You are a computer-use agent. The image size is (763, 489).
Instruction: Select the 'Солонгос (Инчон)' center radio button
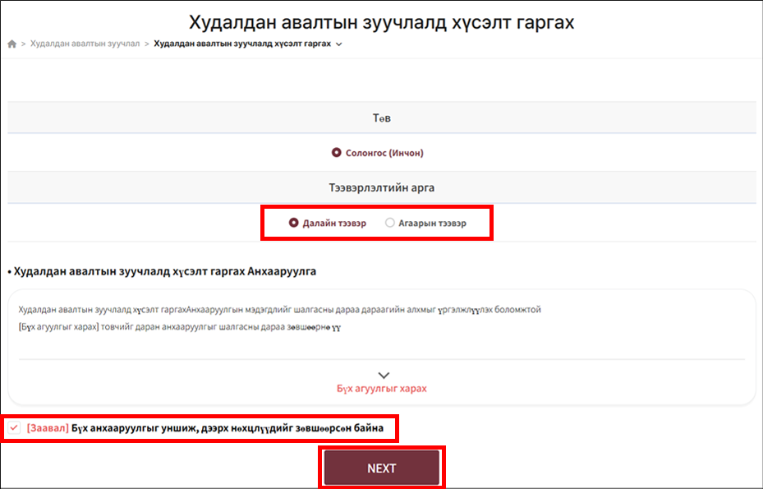tap(336, 153)
